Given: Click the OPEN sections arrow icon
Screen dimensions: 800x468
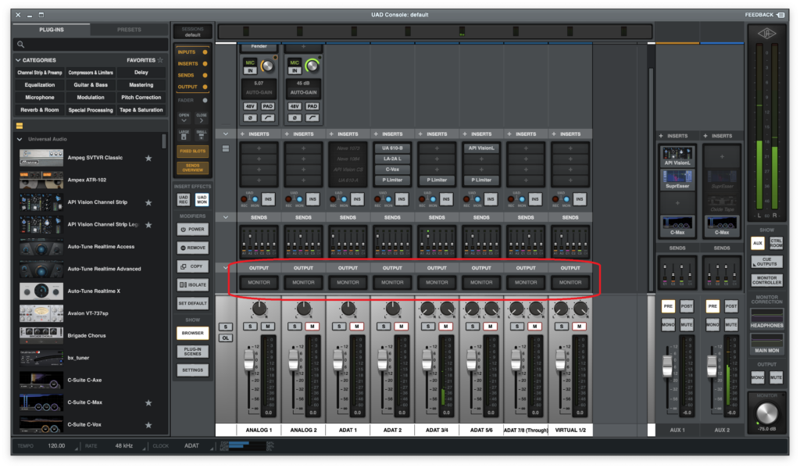Looking at the screenshot, I should click(184, 118).
